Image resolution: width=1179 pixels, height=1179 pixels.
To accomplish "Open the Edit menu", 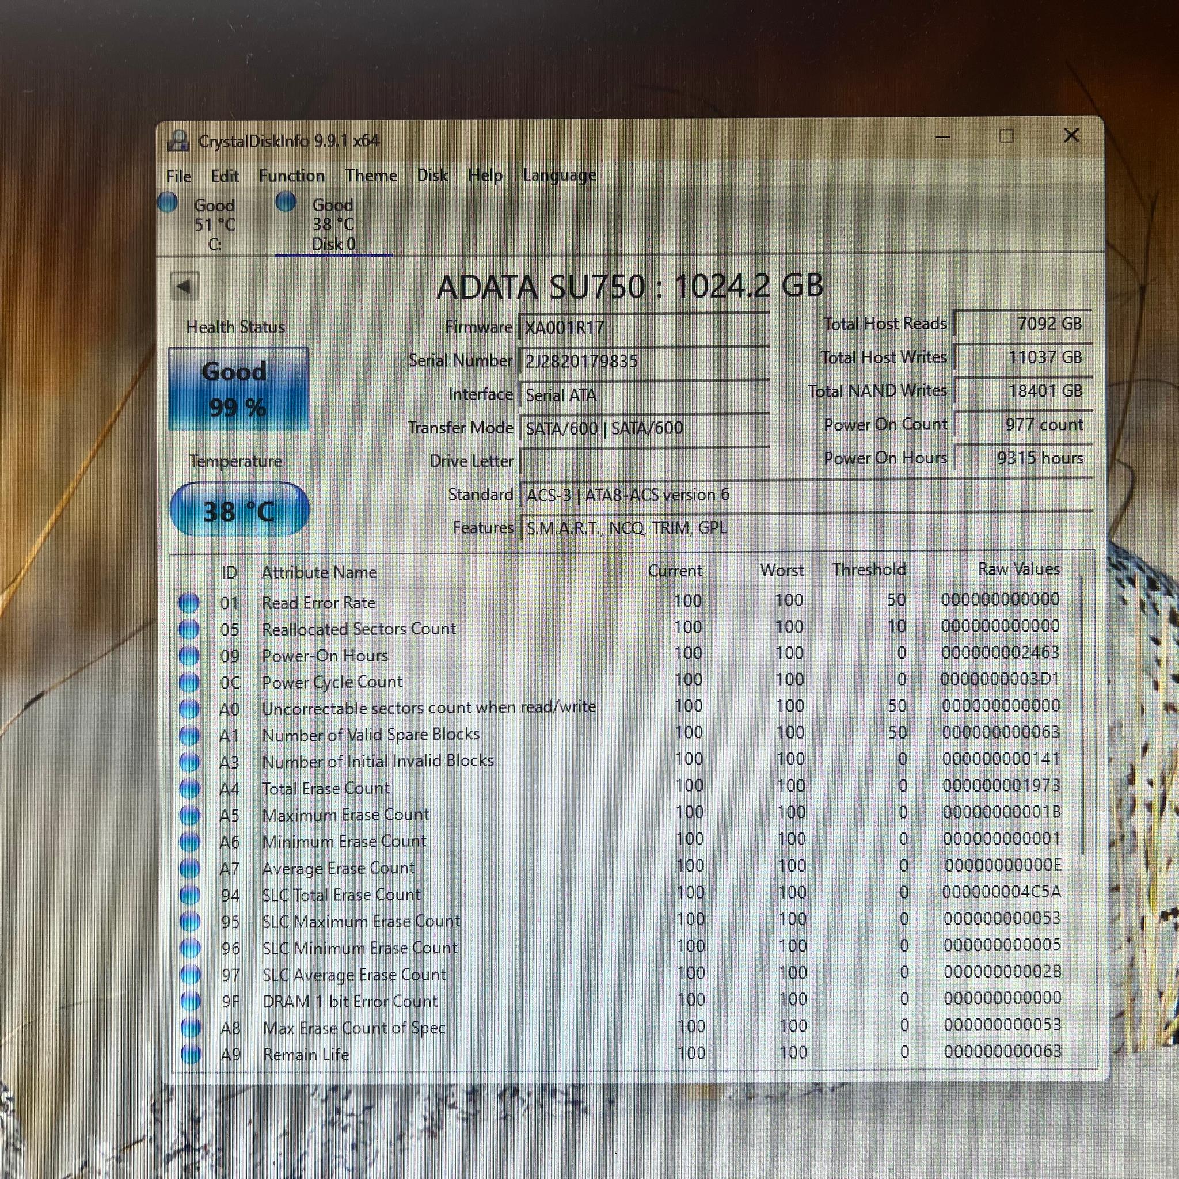I will click(225, 176).
